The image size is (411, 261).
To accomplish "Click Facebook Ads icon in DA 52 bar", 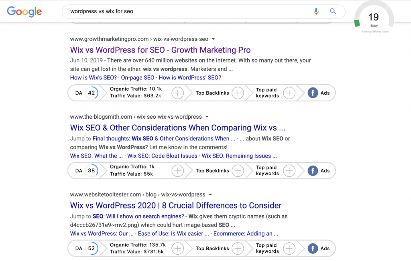I will pyautogui.click(x=313, y=249).
